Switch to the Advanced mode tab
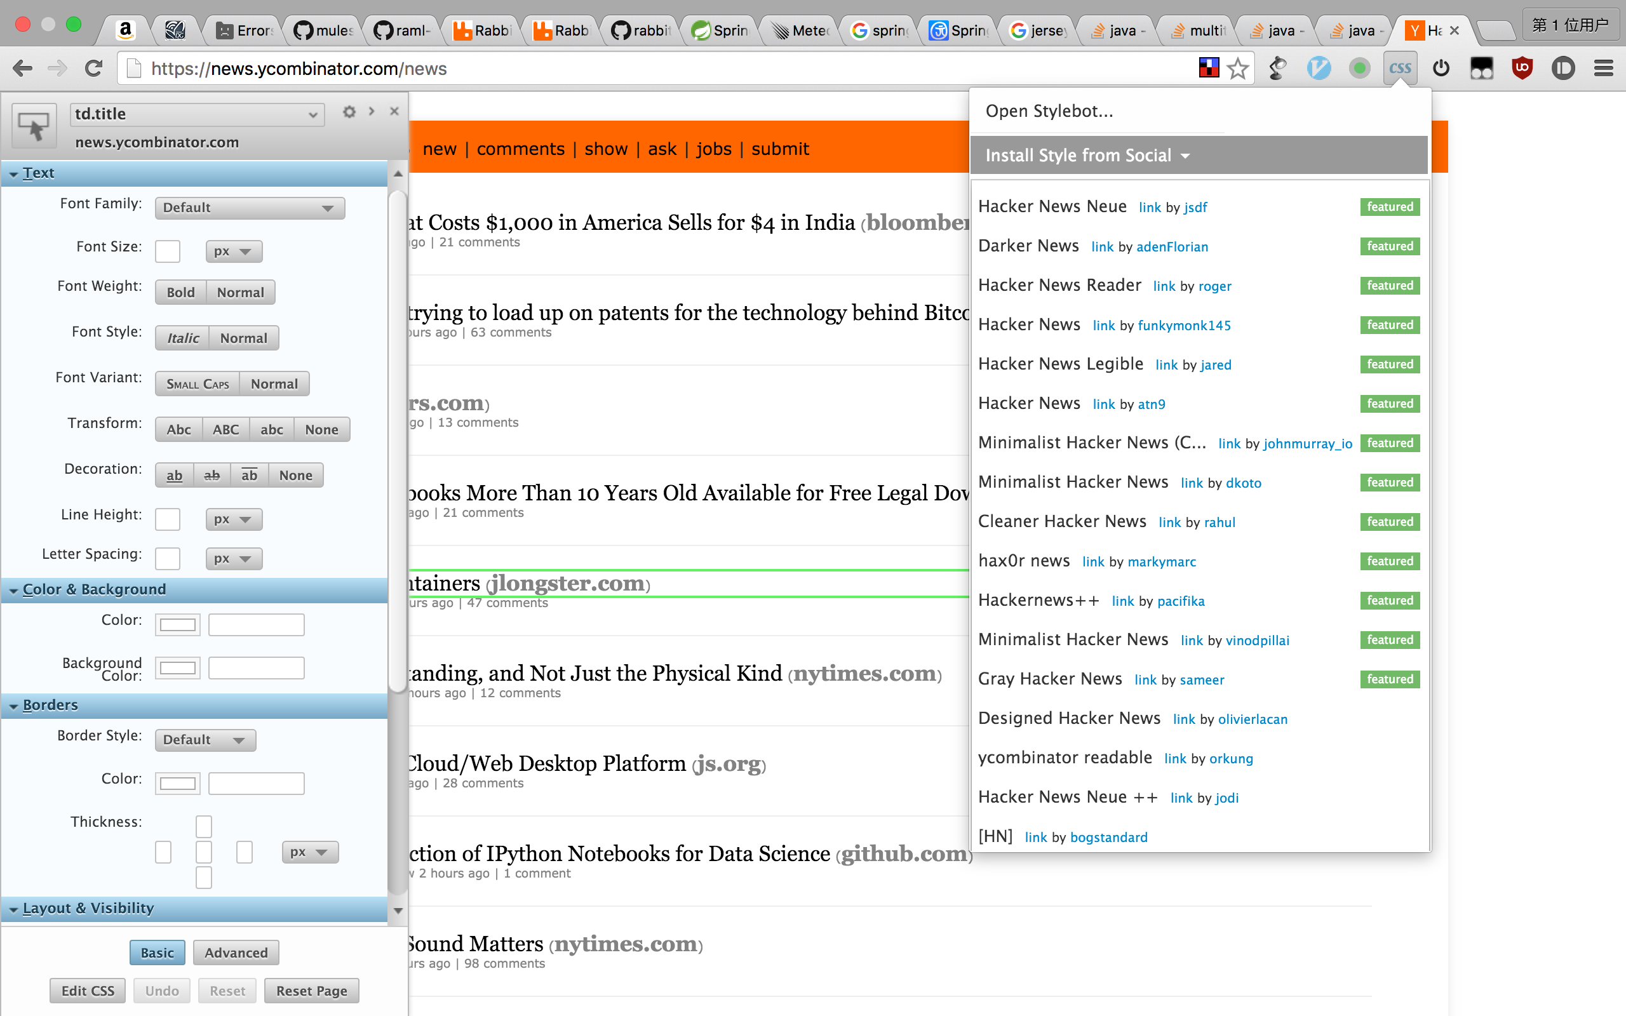 coord(236,952)
